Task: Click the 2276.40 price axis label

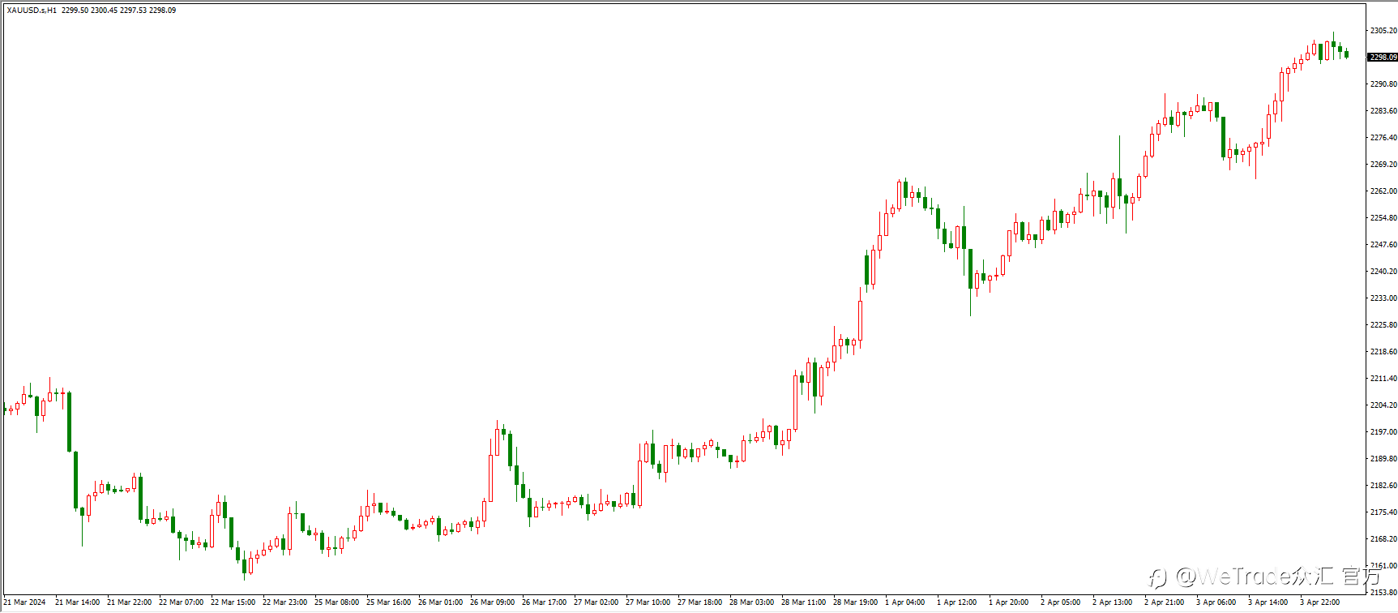Action: point(1383,138)
